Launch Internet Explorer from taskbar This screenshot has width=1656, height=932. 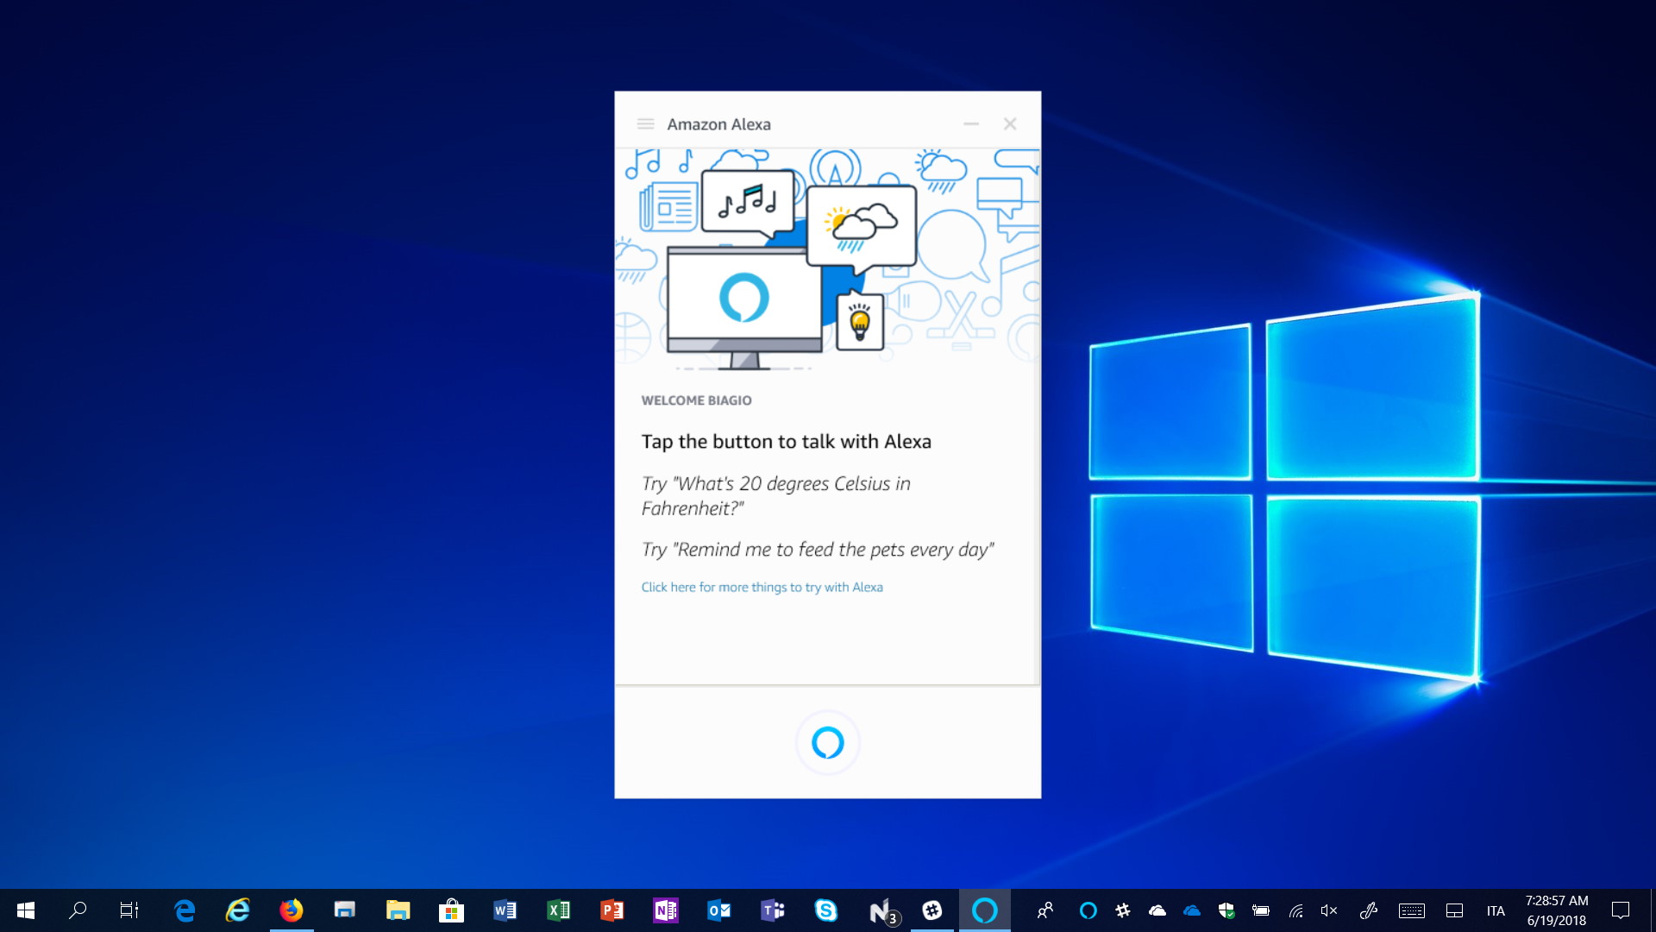coord(238,910)
